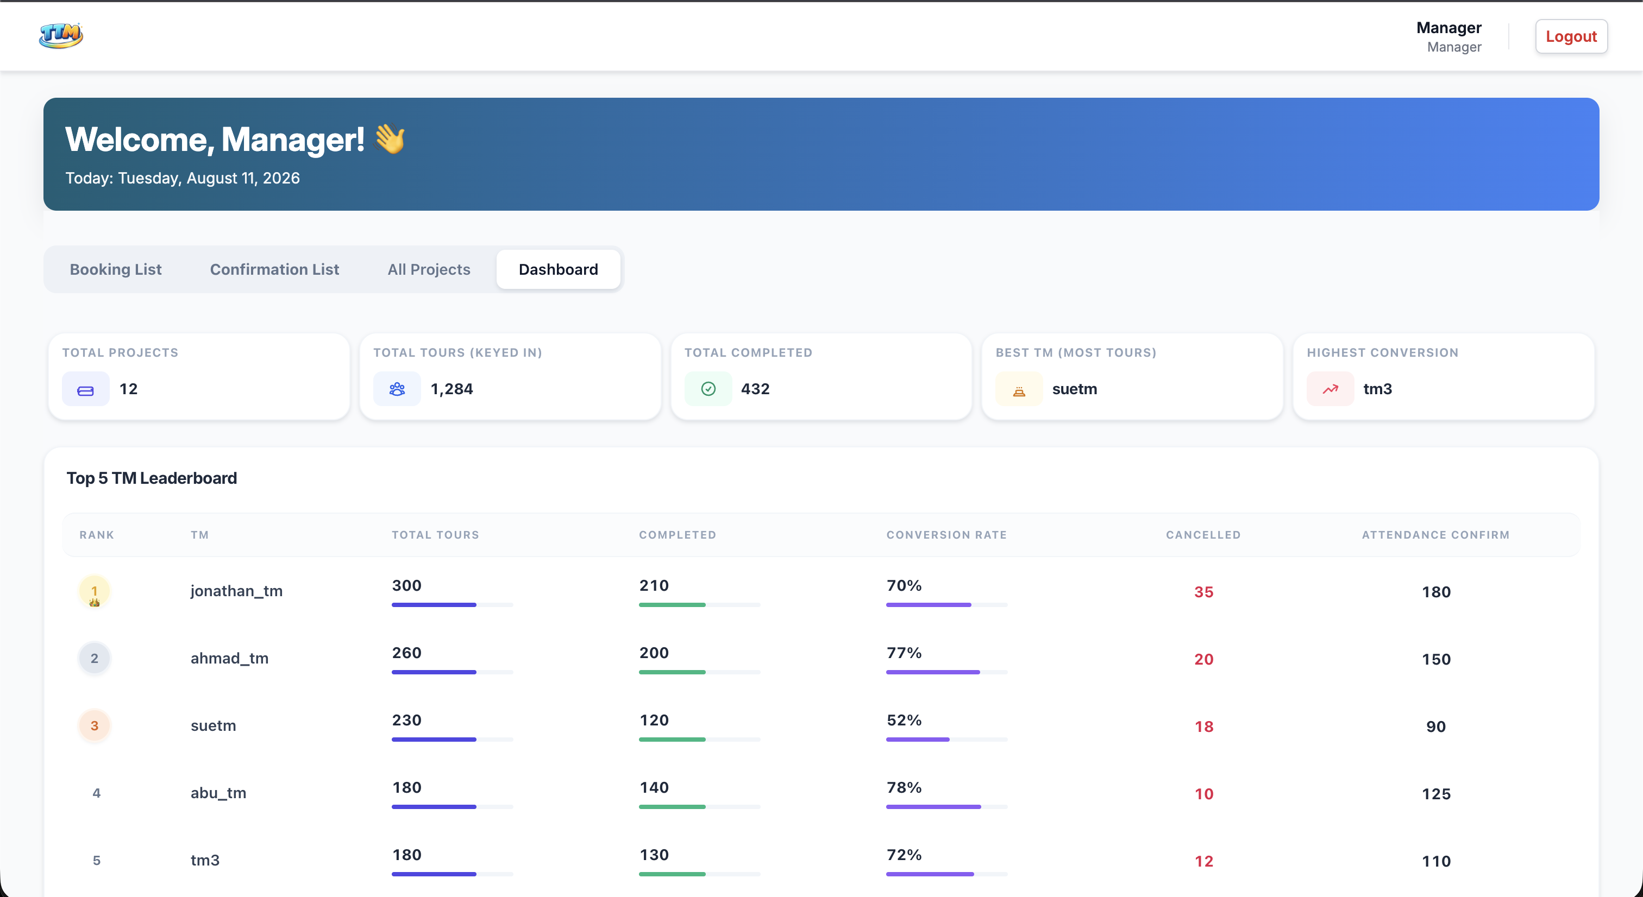The image size is (1643, 897).
Task: Click tm3 name in leaderboard row 5
Action: 205,860
